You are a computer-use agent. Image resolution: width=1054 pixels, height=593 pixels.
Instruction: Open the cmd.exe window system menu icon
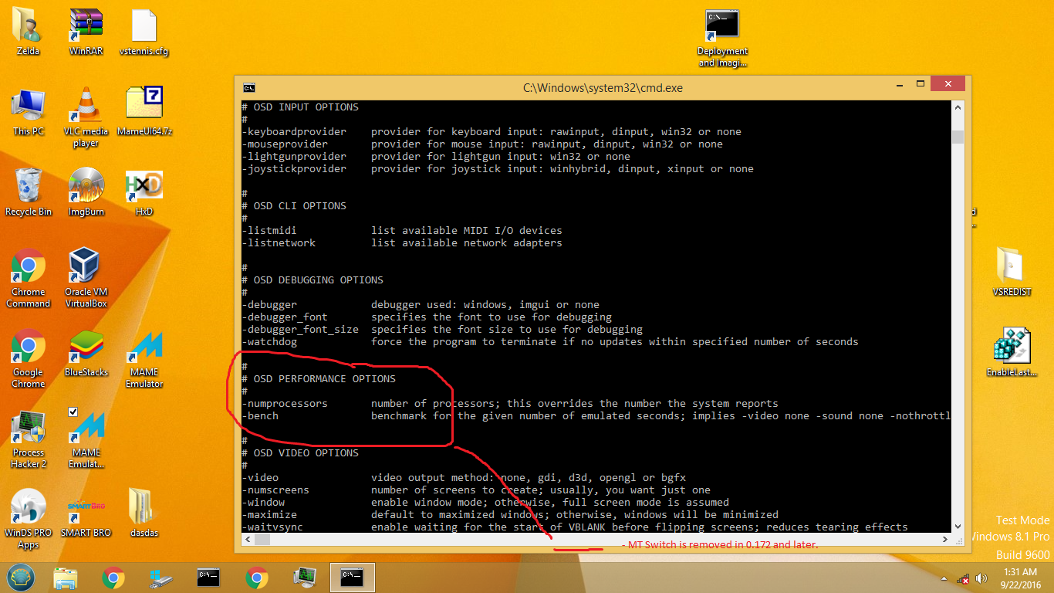coord(249,87)
